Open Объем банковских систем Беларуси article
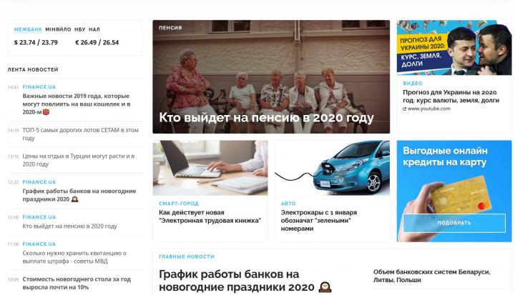 click(x=432, y=276)
